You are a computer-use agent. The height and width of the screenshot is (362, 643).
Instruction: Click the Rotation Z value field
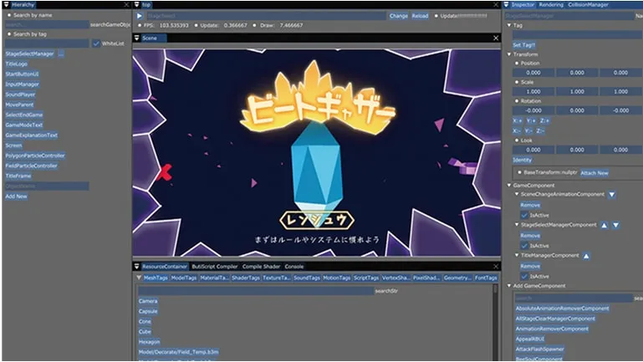click(620, 110)
